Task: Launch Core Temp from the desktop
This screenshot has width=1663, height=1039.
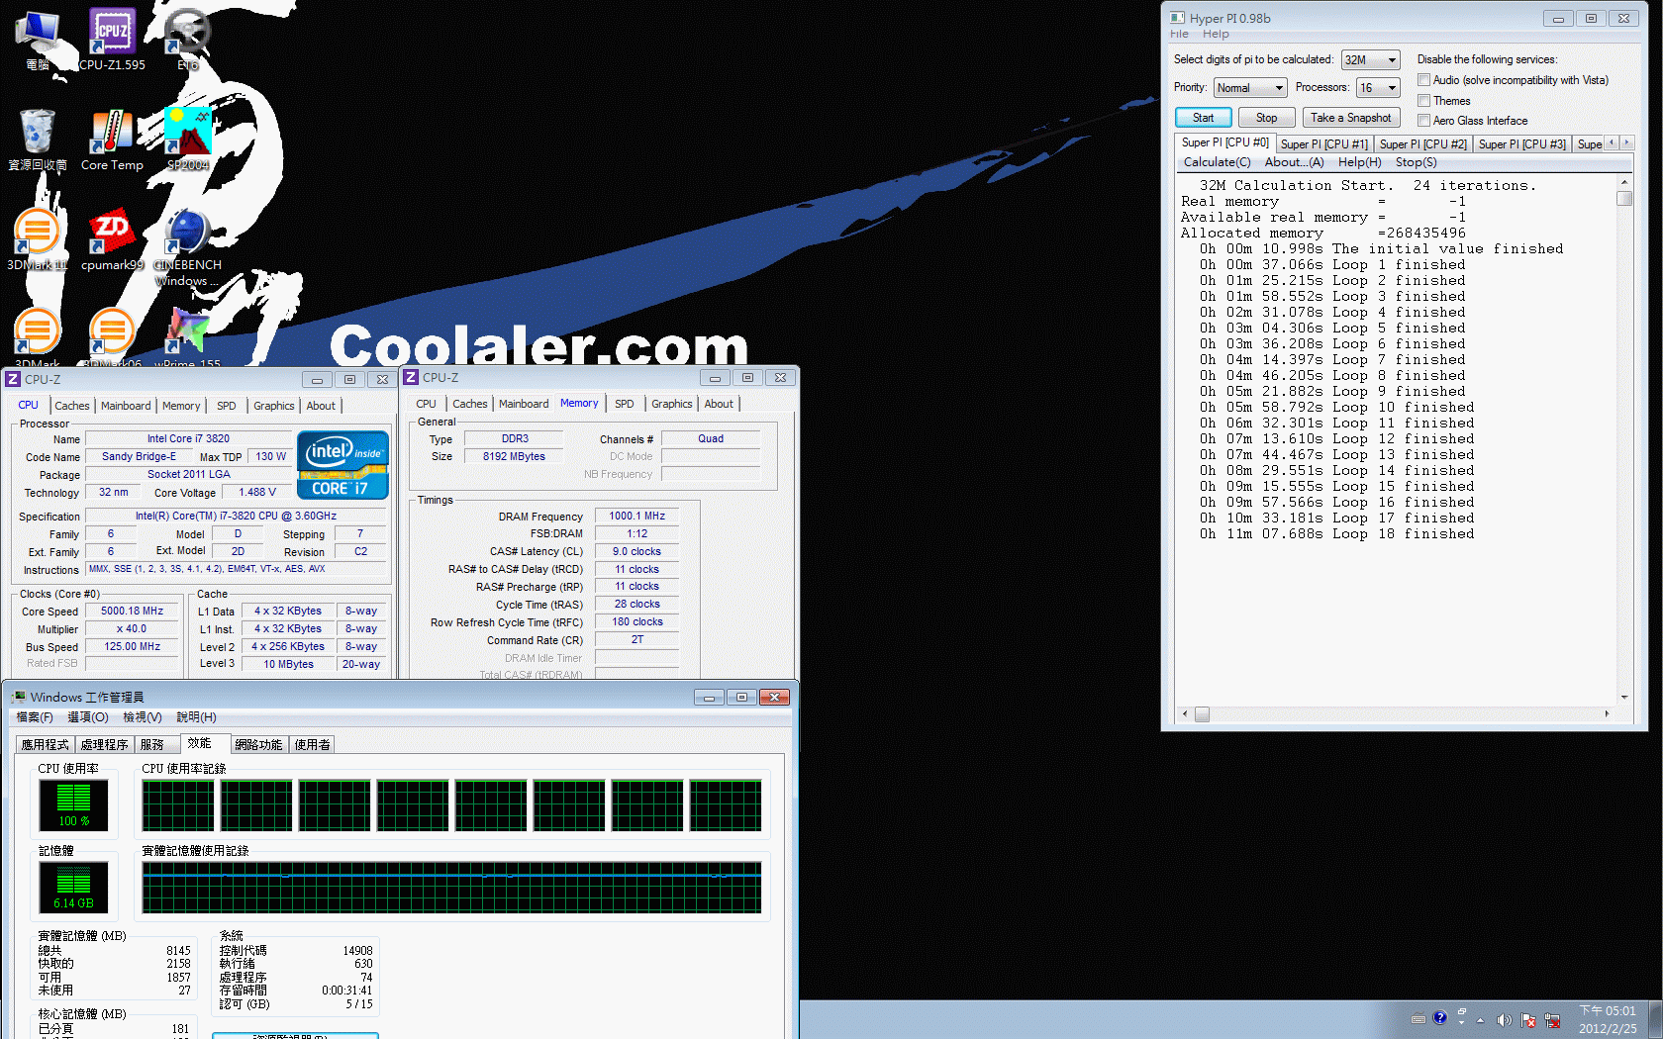Action: coord(112,140)
